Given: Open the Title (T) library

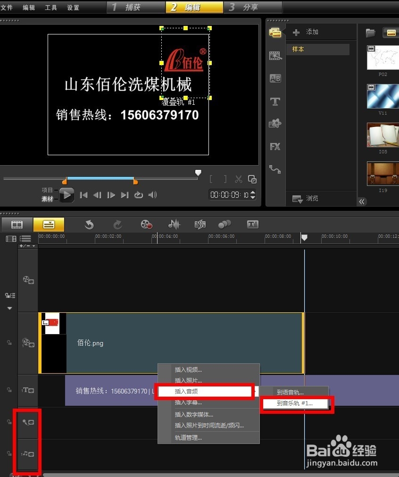Looking at the screenshot, I should tap(275, 101).
